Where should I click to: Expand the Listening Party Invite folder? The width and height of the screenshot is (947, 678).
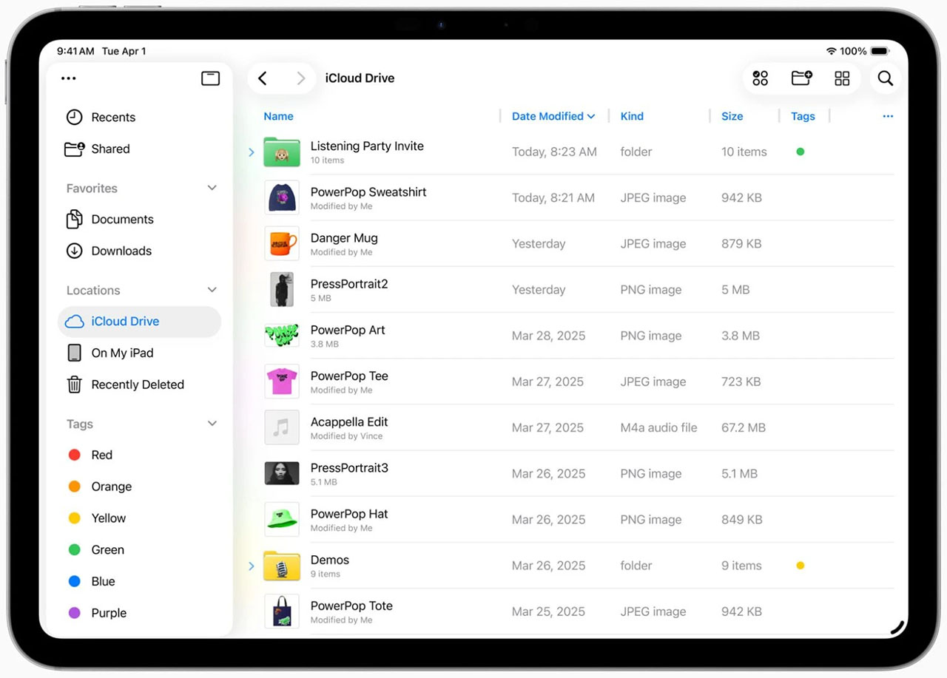(x=252, y=152)
